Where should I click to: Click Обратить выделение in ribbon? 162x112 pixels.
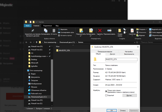[155, 35]
